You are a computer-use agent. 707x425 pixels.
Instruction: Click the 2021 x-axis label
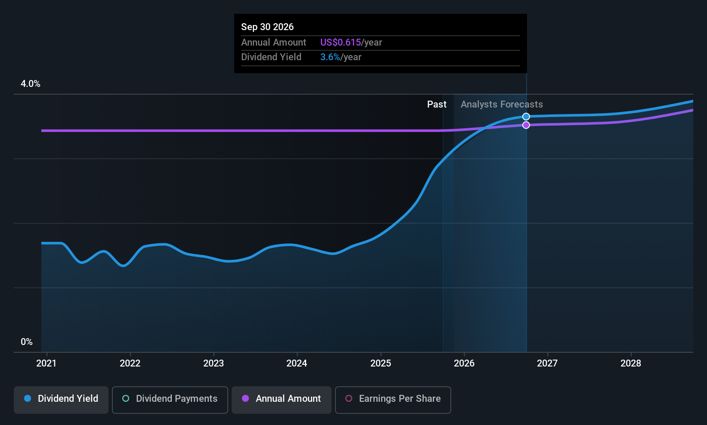coord(47,363)
